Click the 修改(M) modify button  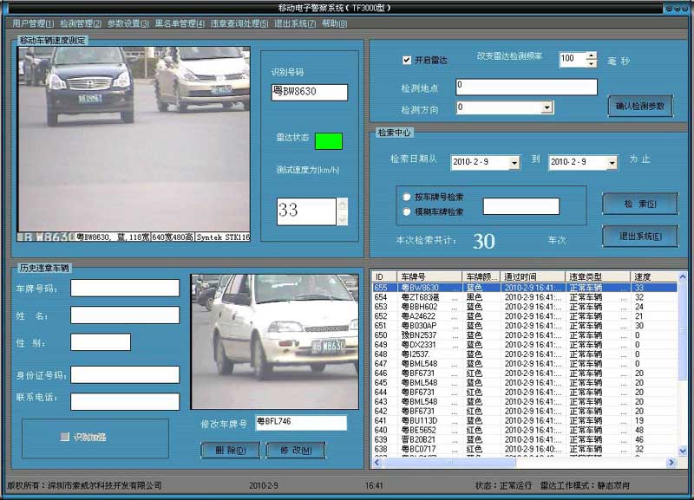point(295,451)
